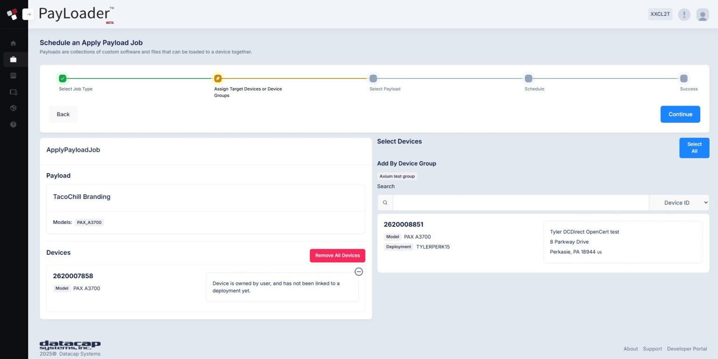Click the search magnifier icon
Screen dimensions: 718x359
385,203
